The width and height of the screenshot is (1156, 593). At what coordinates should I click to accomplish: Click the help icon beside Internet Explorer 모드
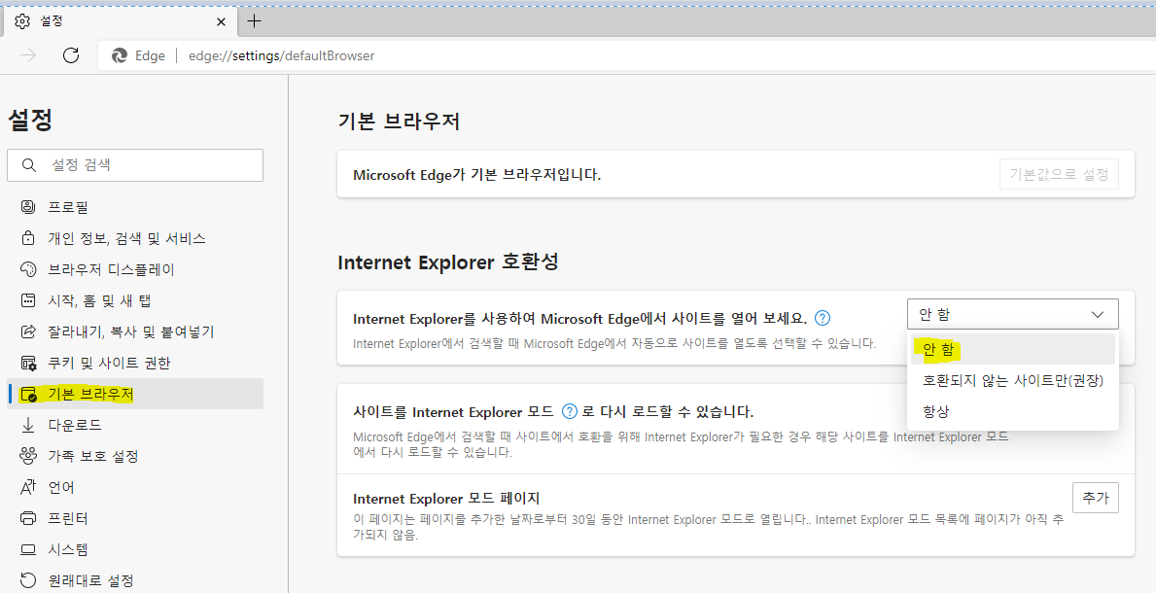569,411
